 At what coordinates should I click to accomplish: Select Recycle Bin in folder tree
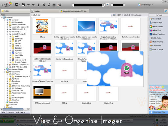pos(13,102)
